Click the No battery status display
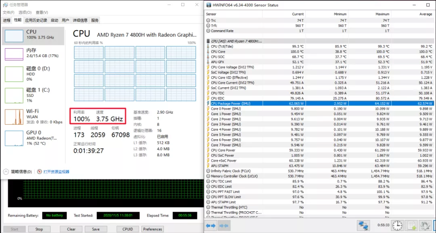The height and width of the screenshot is (233, 436). [x=54, y=215]
